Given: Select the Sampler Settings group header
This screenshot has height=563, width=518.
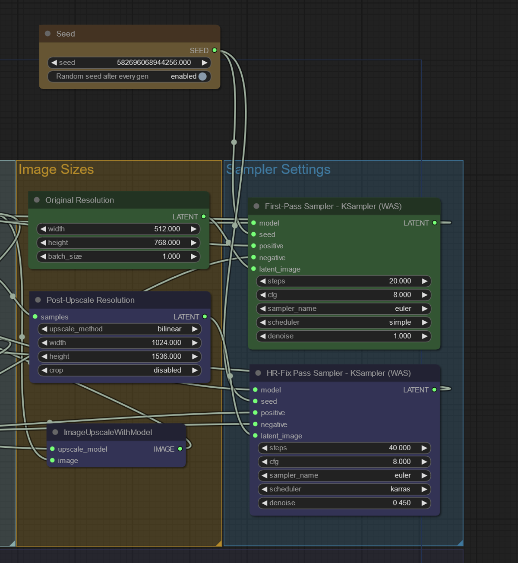Looking at the screenshot, I should click(x=278, y=170).
